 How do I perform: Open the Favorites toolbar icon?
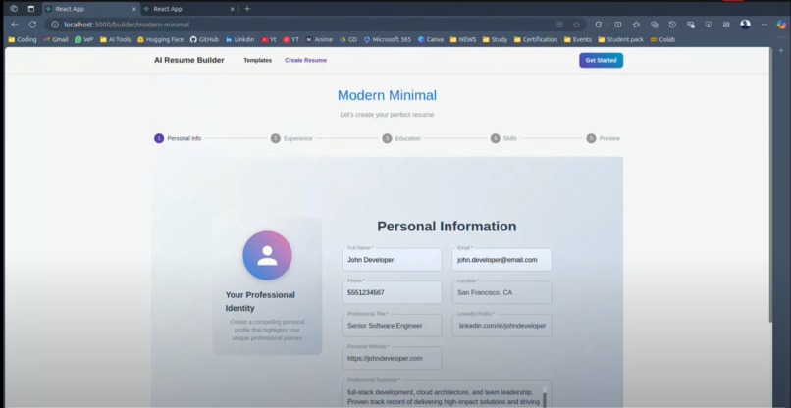(636, 25)
